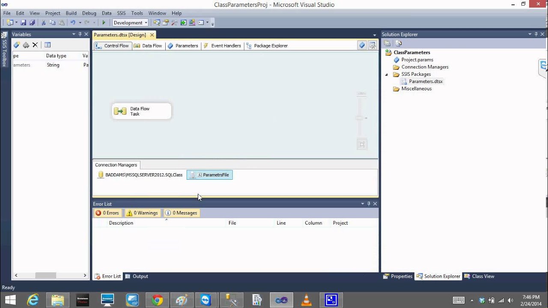This screenshot has width=548, height=308.
Task: Cut selection using the scissors icon
Action: pos(43,23)
